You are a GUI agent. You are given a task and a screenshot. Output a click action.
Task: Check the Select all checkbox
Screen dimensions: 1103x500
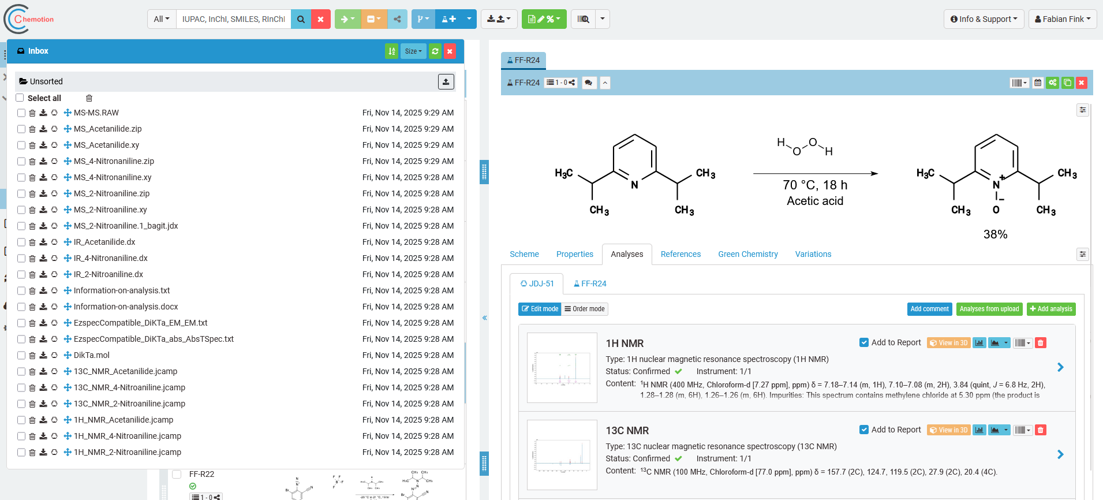(x=20, y=98)
